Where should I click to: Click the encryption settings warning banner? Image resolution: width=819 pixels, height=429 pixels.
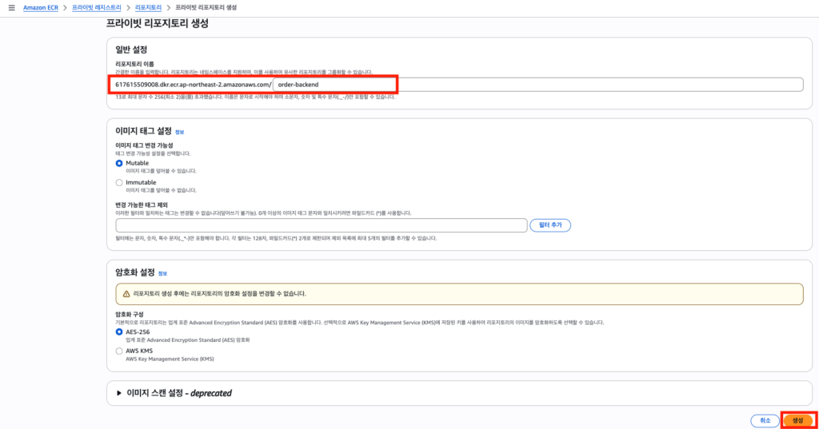click(459, 294)
